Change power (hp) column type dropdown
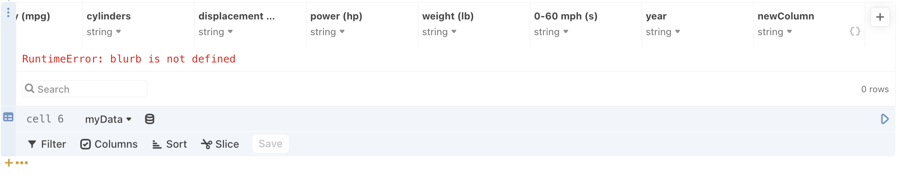Viewport: 917px width, 182px height. tap(327, 32)
